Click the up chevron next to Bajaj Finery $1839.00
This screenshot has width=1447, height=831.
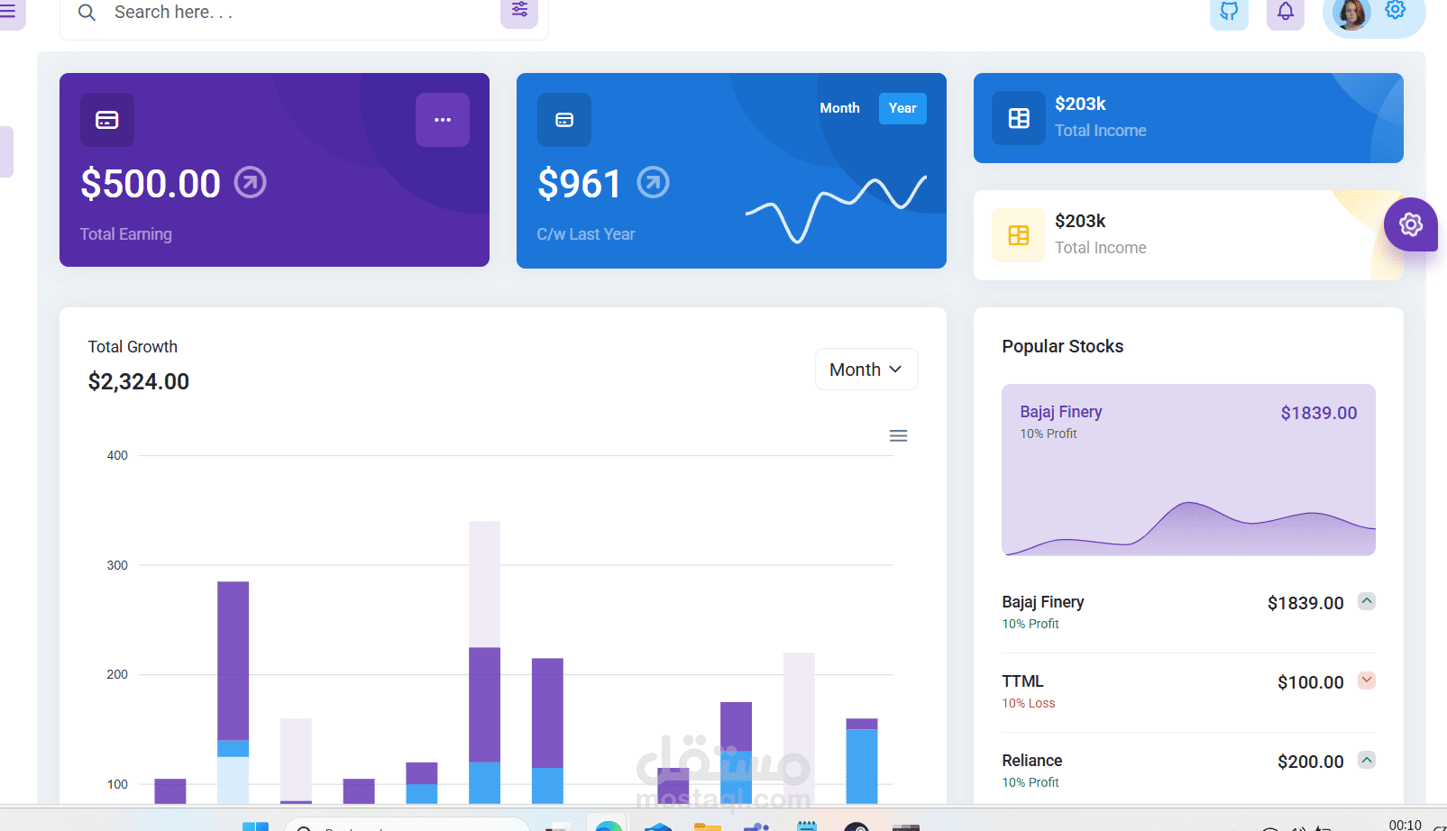1367,601
